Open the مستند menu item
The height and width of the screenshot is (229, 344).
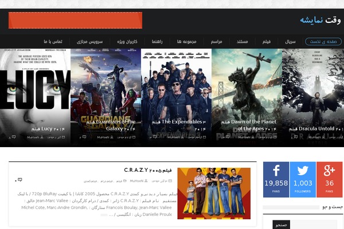(243, 41)
